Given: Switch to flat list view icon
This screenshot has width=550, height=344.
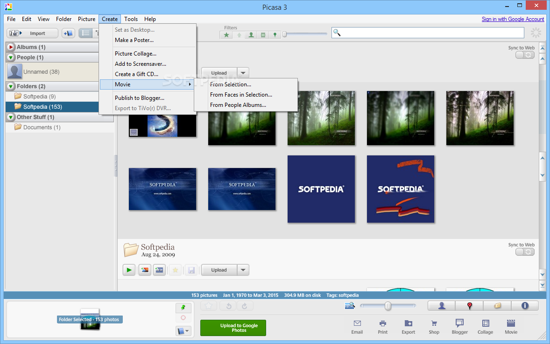Looking at the screenshot, I should (85, 33).
